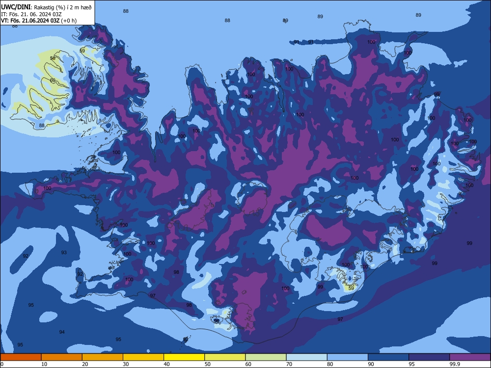The image size is (491, 368).
Task: Click the orange 10–20 legend swatch
Action: click(62, 357)
